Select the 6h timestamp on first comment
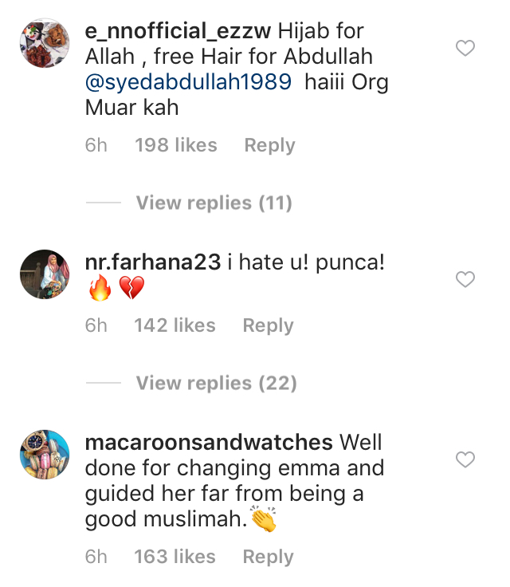510x587 pixels. [96, 145]
